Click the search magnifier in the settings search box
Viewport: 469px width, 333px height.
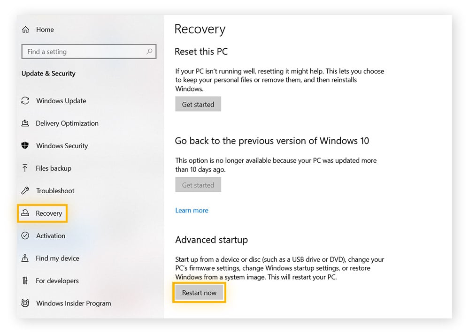[x=149, y=52]
